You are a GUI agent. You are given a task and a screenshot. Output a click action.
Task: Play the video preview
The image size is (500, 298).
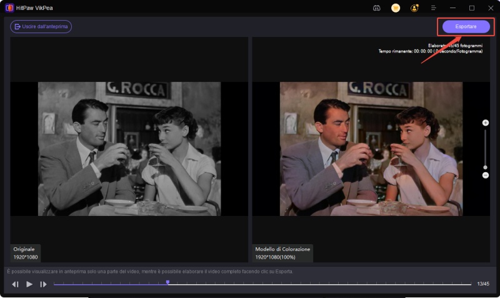click(x=29, y=284)
